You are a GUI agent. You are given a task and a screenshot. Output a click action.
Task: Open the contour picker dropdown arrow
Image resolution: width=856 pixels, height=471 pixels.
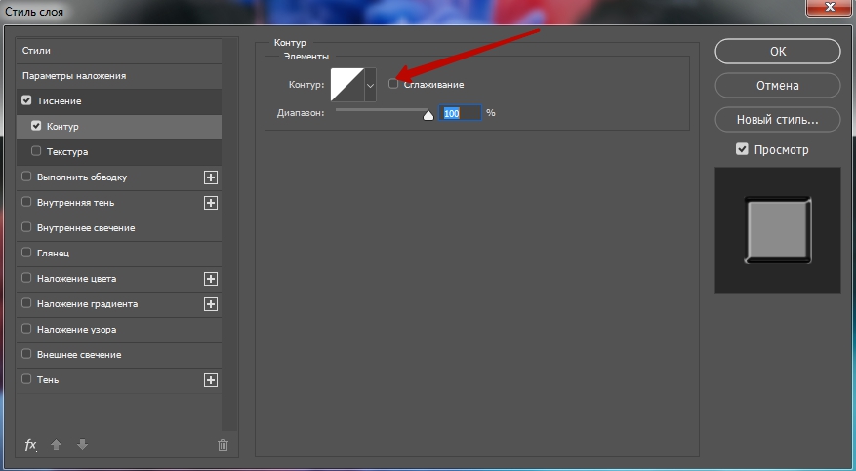coord(370,85)
